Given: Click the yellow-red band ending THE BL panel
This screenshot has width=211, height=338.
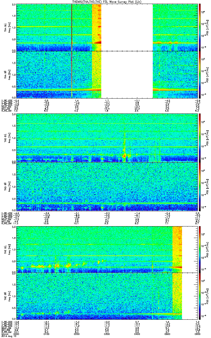Looking at the screenshot, I should coord(177,249).
